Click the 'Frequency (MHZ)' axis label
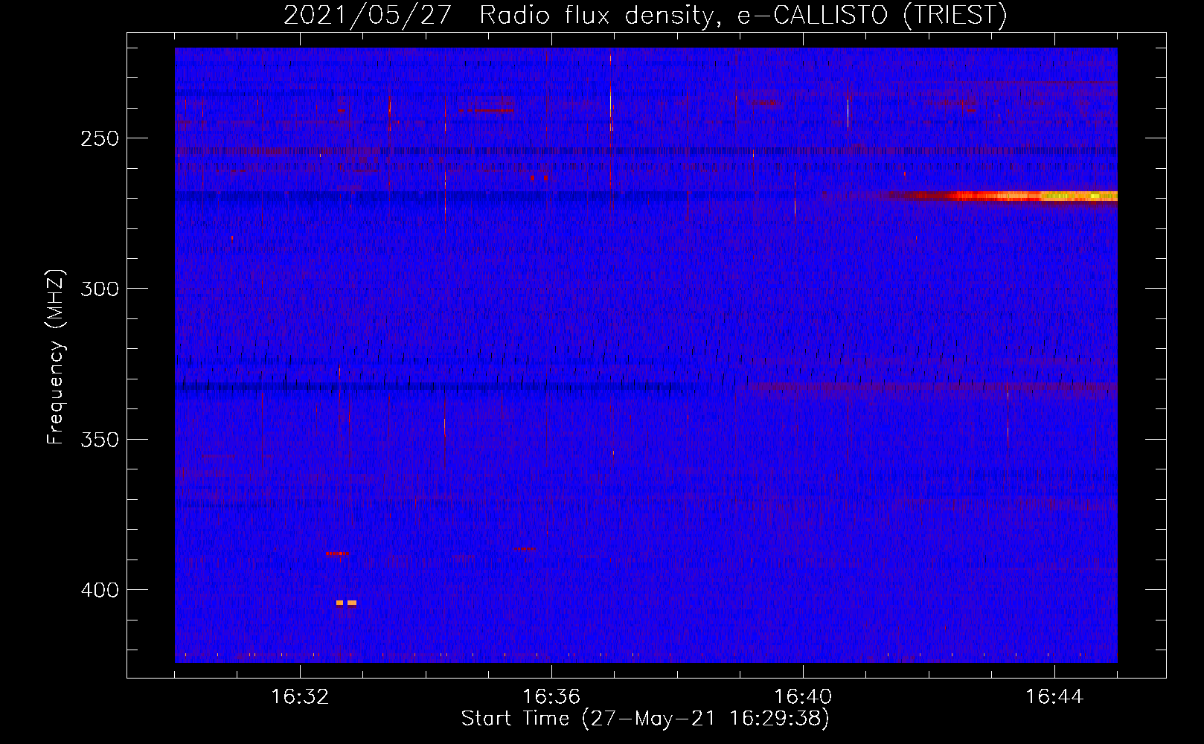Screen dimensions: 1204x744 56,357
